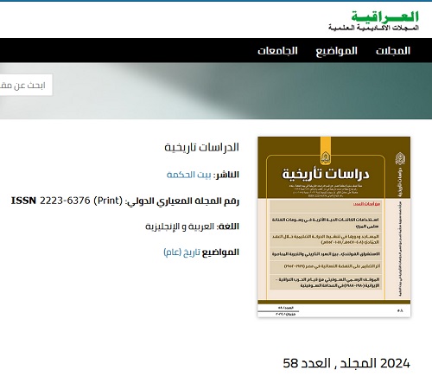Click the red contents heading on the cover
The height and width of the screenshot is (383, 432).
coord(366,204)
